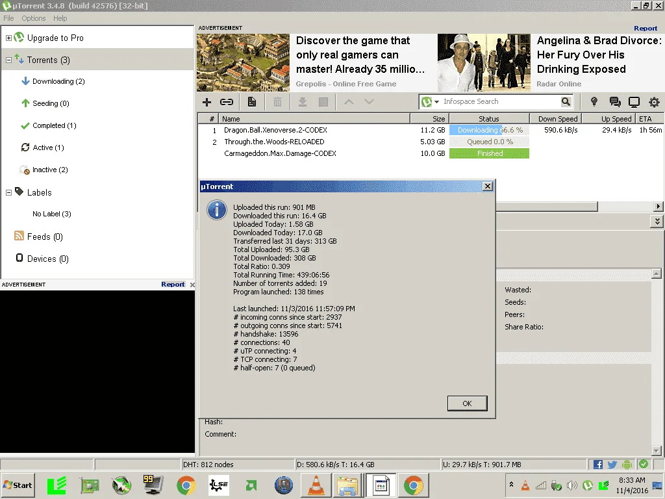The width and height of the screenshot is (665, 499).
Task: Select Torrents (3) in sidebar
Action: click(x=48, y=60)
